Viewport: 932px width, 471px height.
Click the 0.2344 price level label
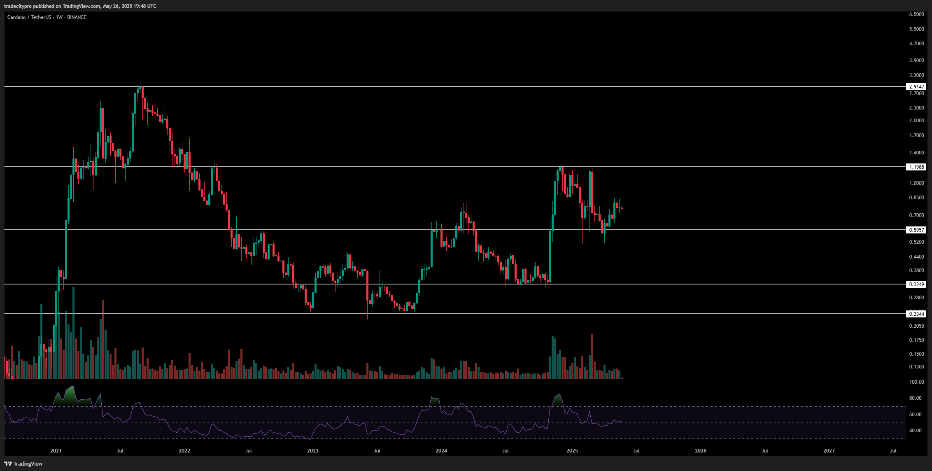(x=916, y=314)
